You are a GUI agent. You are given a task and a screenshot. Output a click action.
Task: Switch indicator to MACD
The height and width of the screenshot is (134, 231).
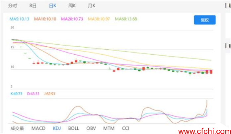click(38, 128)
